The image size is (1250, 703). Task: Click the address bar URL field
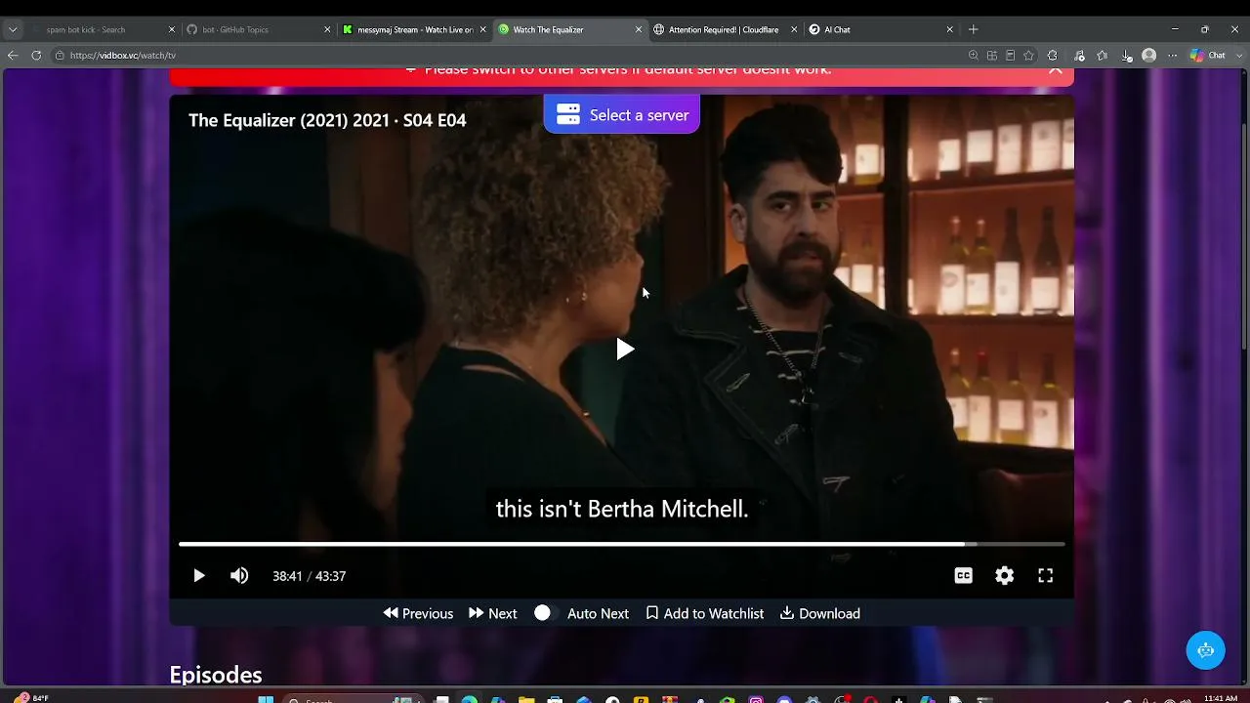pos(508,56)
